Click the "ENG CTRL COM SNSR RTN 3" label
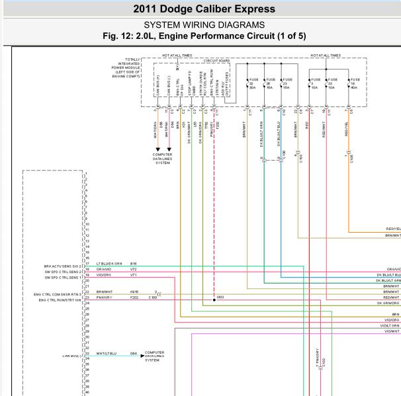 pyautogui.click(x=58, y=294)
